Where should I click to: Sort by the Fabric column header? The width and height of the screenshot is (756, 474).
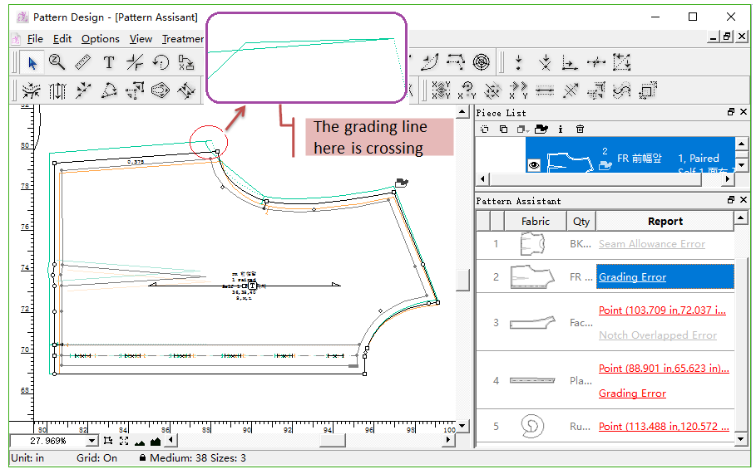[536, 221]
